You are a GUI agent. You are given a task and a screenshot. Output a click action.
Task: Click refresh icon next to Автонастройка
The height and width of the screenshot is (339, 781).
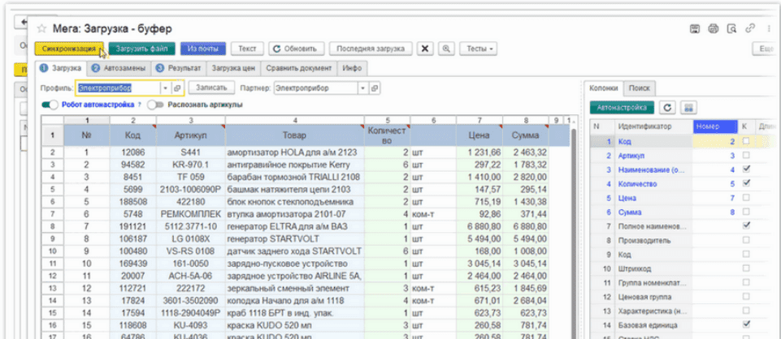[x=668, y=107]
